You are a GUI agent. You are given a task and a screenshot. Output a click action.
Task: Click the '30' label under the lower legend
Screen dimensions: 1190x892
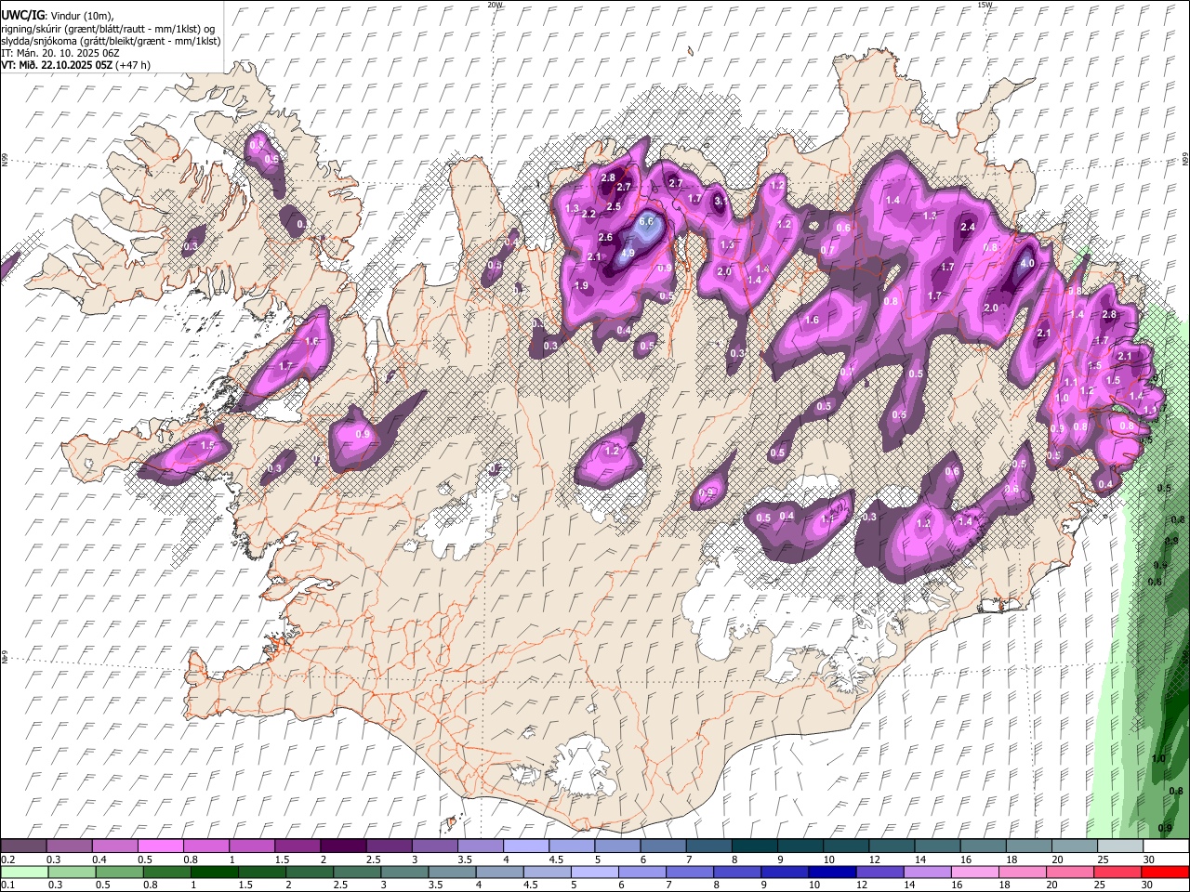(x=1148, y=885)
